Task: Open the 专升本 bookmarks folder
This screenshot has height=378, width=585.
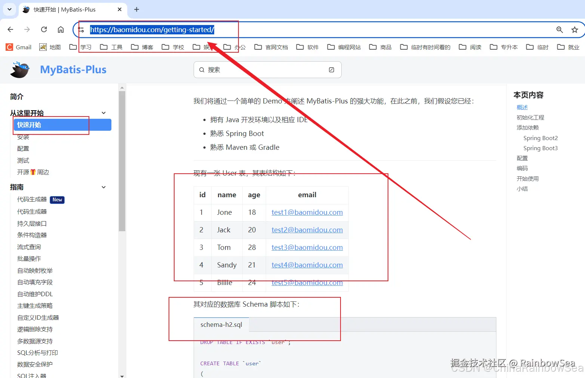Action: (x=504, y=47)
